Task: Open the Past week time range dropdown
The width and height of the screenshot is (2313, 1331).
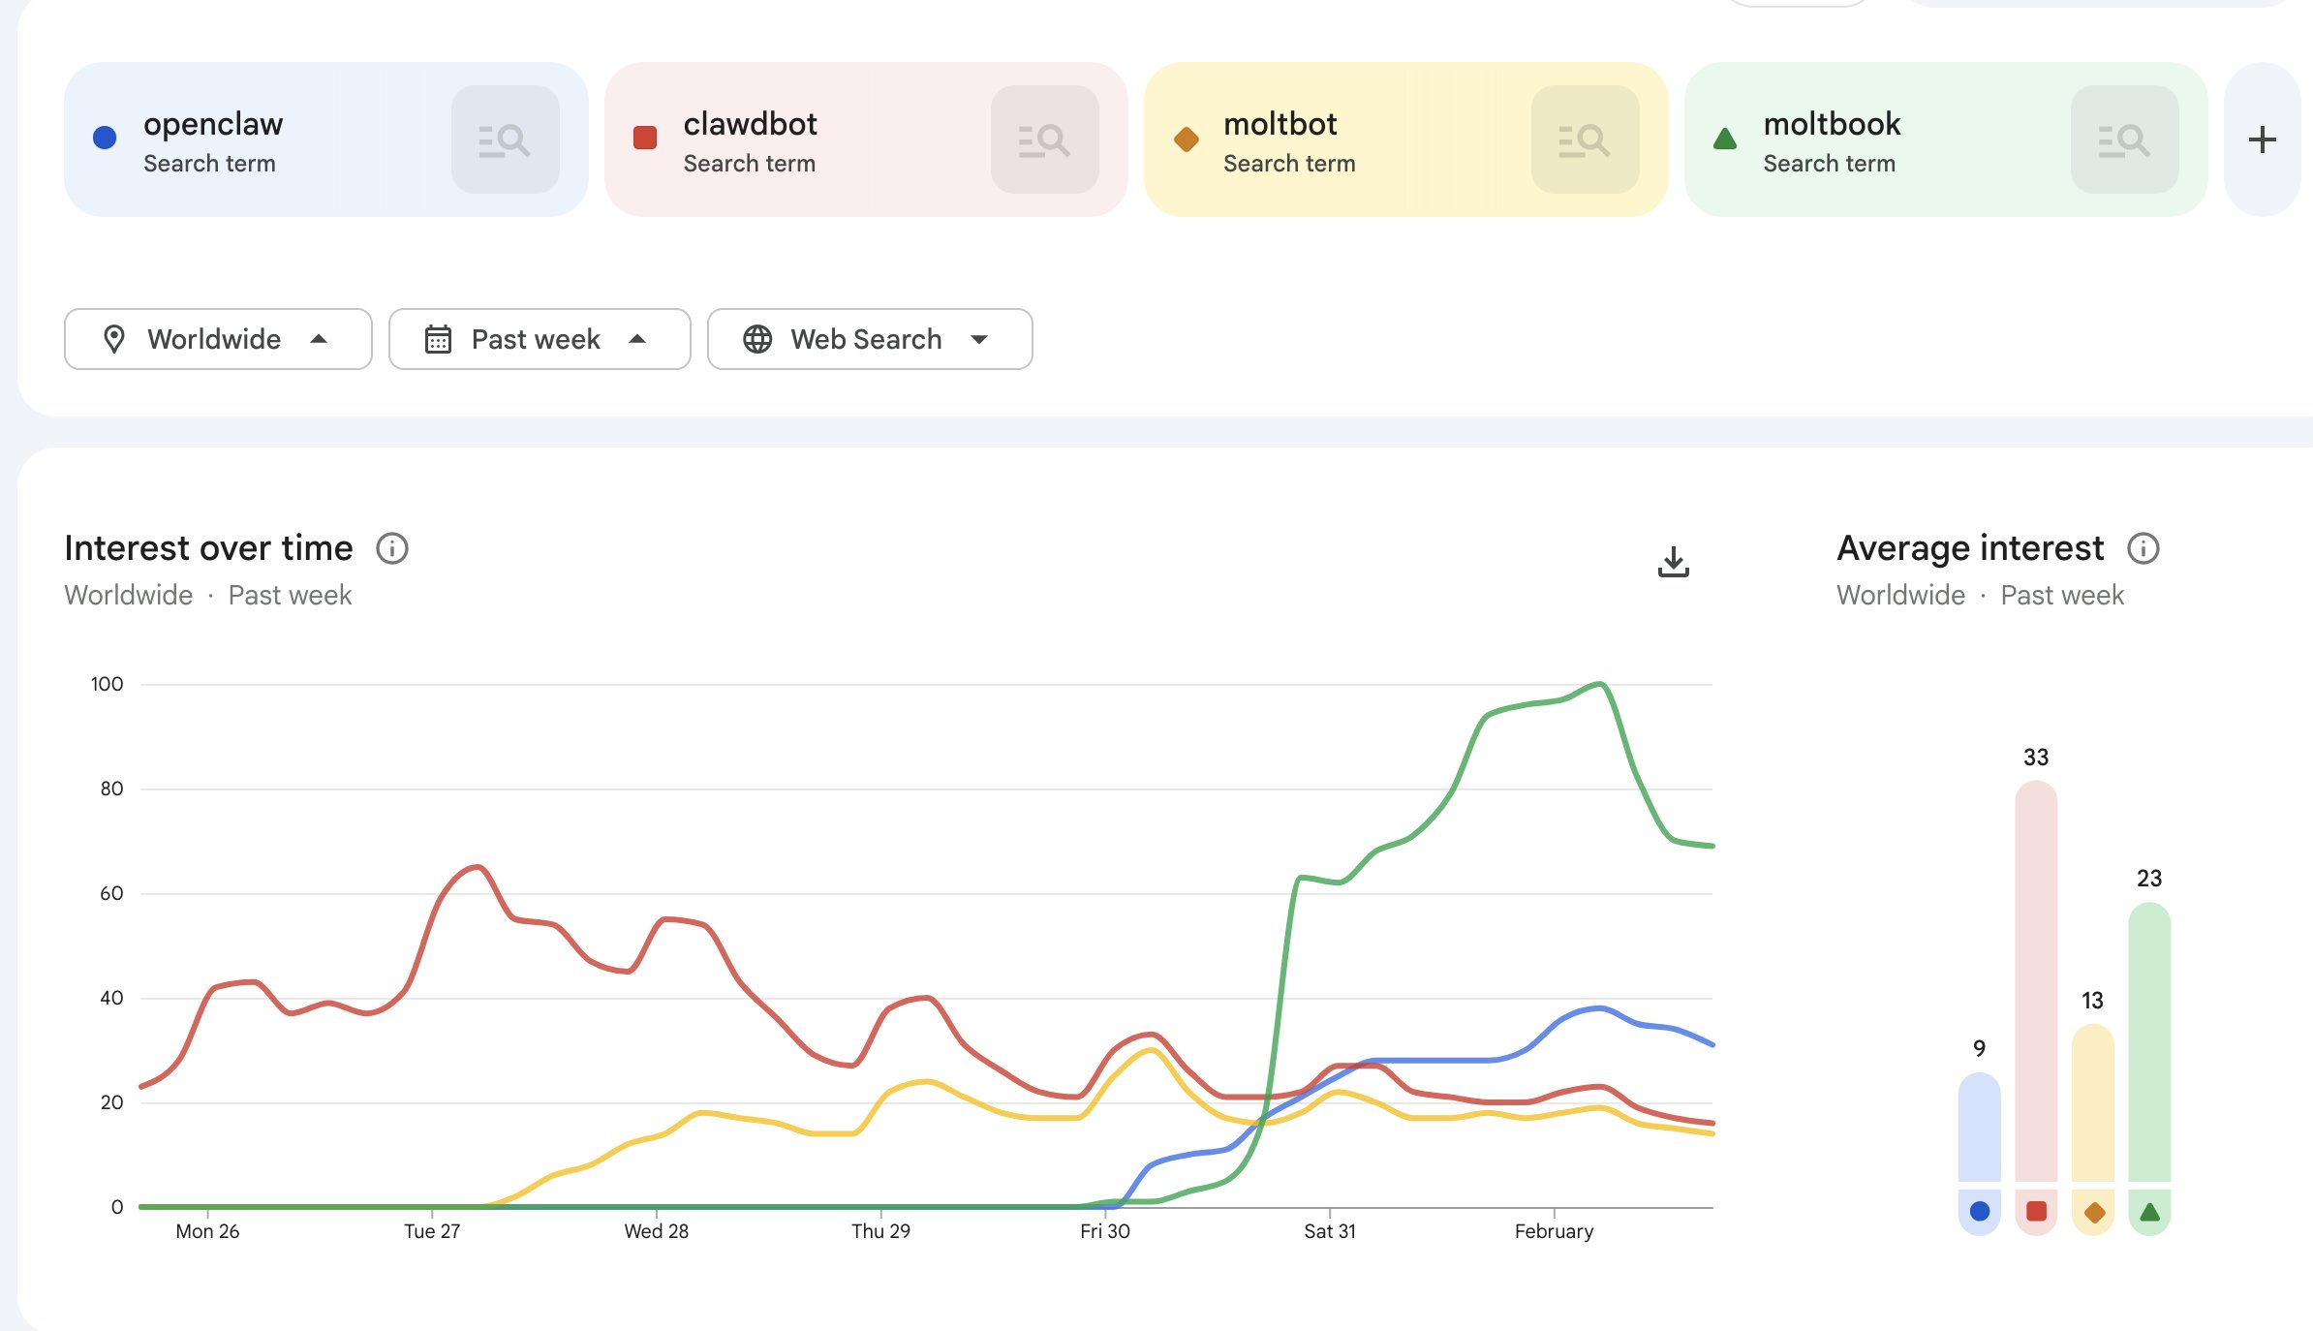Action: [x=540, y=339]
